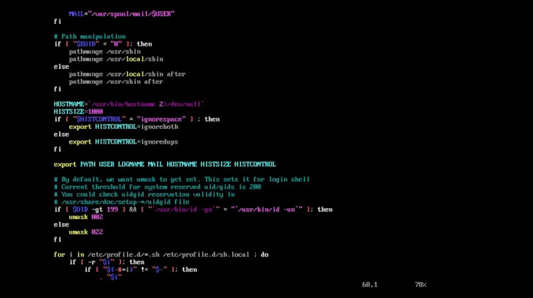533x298 pixels.
Task: Click the "pathmunge /usr/local/sbin after" line
Action: [x=127, y=74]
